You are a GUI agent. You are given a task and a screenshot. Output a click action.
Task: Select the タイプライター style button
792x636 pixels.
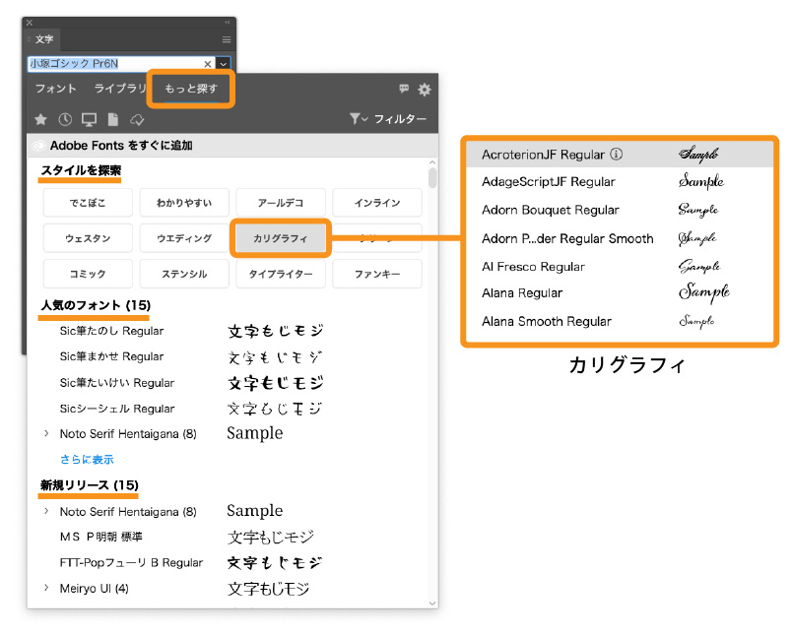point(280,274)
